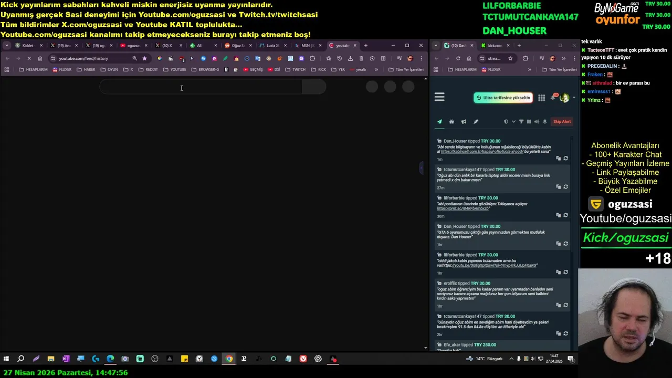Copy the tctumutcankaya147 27m tip message
Viewport: 672px width, 378px height.
click(x=558, y=186)
